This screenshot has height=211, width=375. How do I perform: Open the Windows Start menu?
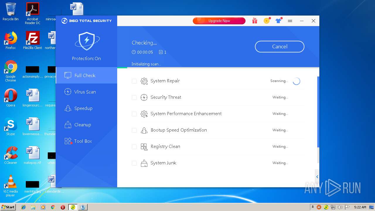click(8, 207)
